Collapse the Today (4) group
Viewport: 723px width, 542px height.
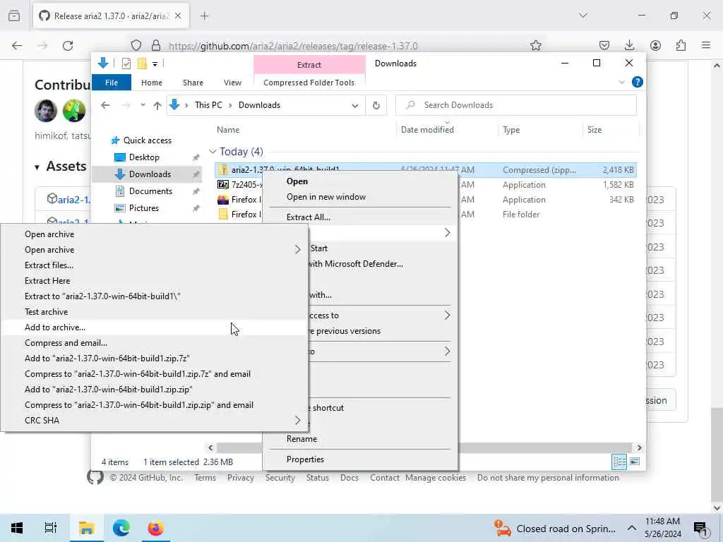click(x=213, y=152)
